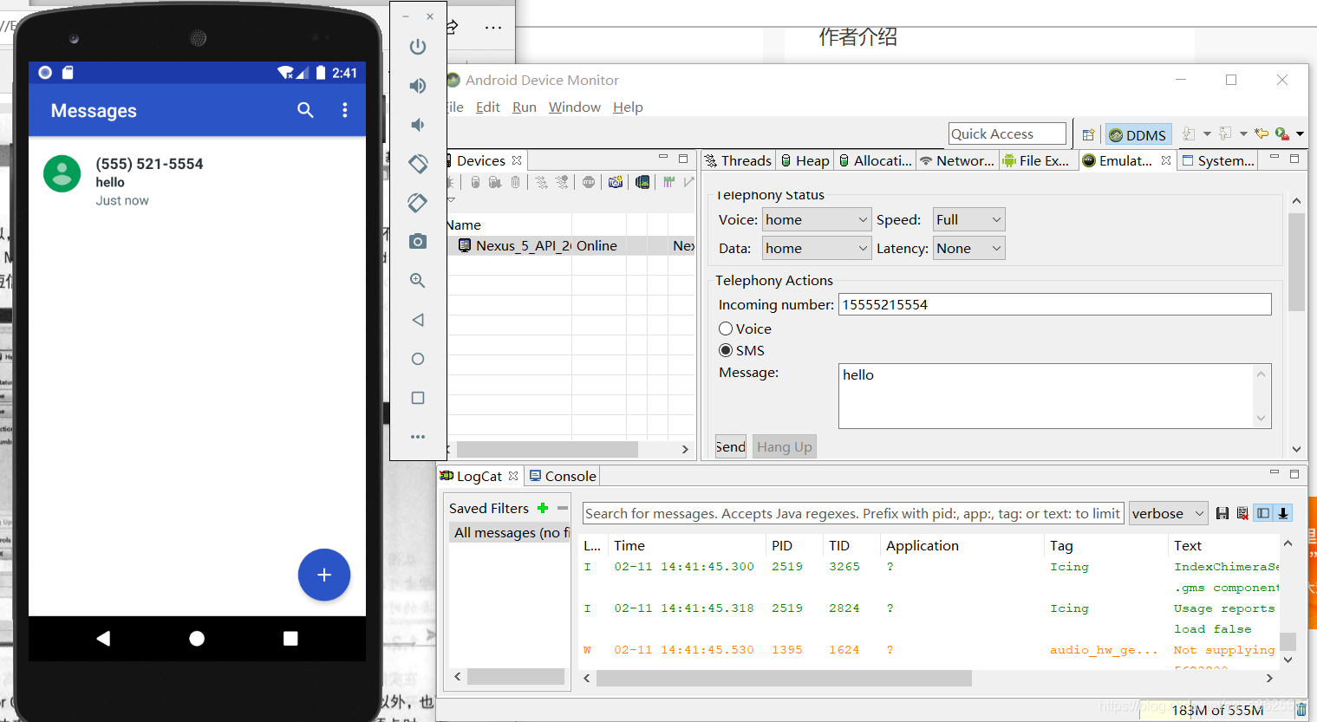Start a new message with the plus button
Screen dimensions: 1317x722
[324, 575]
